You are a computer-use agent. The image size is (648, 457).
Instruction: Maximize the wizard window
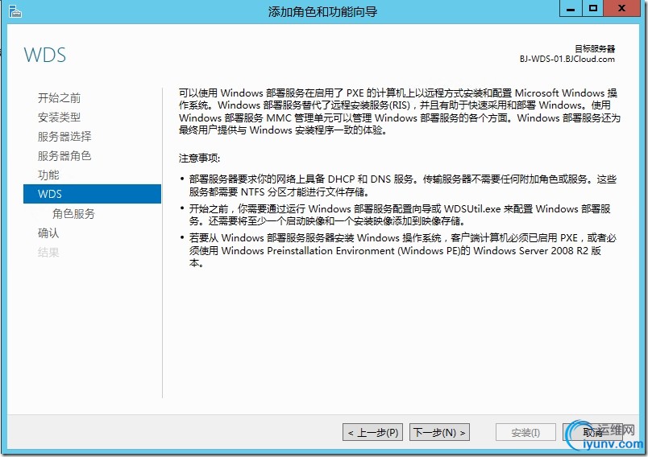coord(592,8)
